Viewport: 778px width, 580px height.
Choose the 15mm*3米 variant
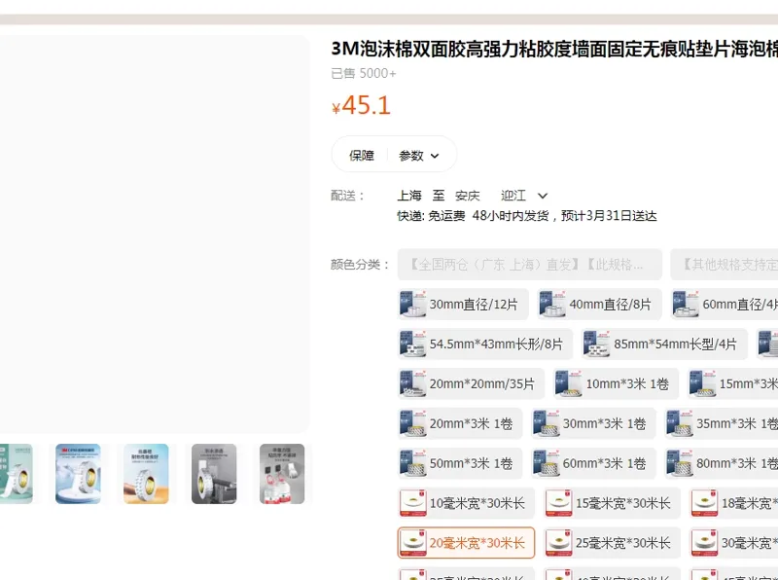(733, 383)
